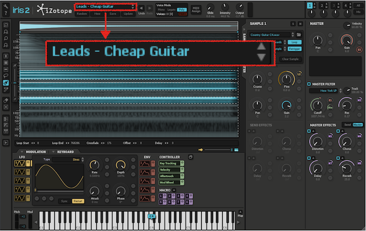Image resolution: width=366 pixels, height=231 pixels.
Task: Click Macro 4 assign handle
Action: tap(191, 196)
